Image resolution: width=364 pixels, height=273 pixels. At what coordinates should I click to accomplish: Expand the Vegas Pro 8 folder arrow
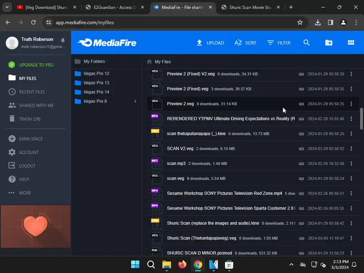coord(135,101)
